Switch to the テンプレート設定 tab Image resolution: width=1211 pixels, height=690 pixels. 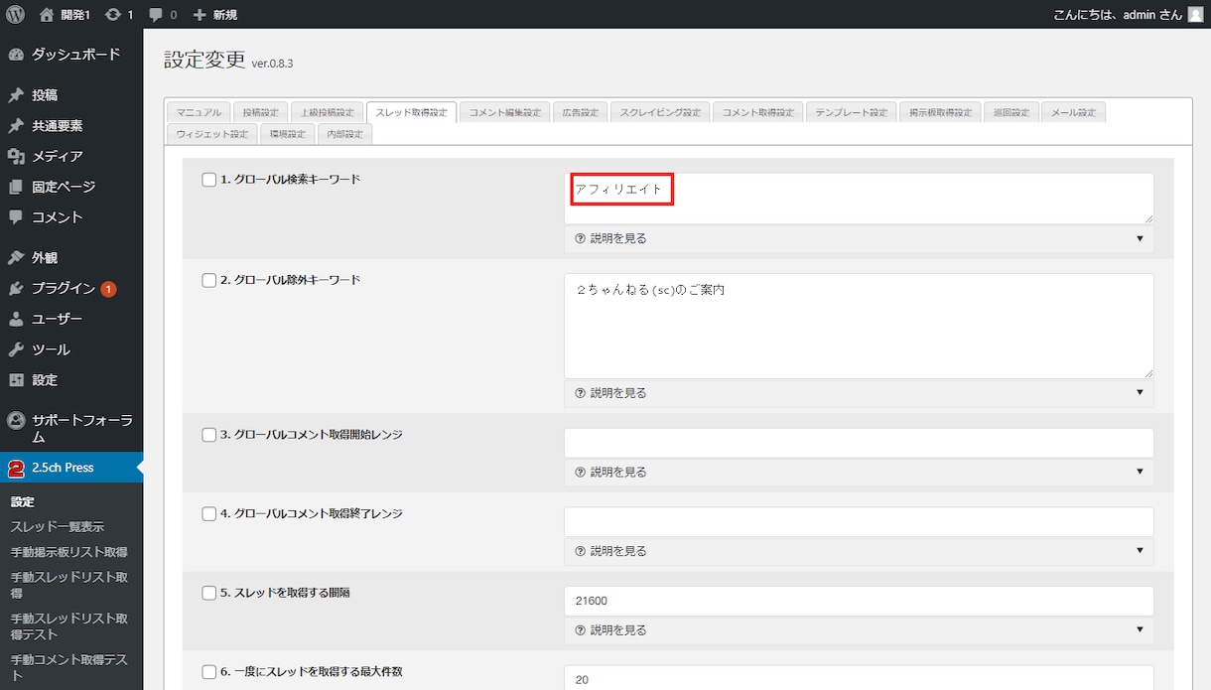click(852, 112)
